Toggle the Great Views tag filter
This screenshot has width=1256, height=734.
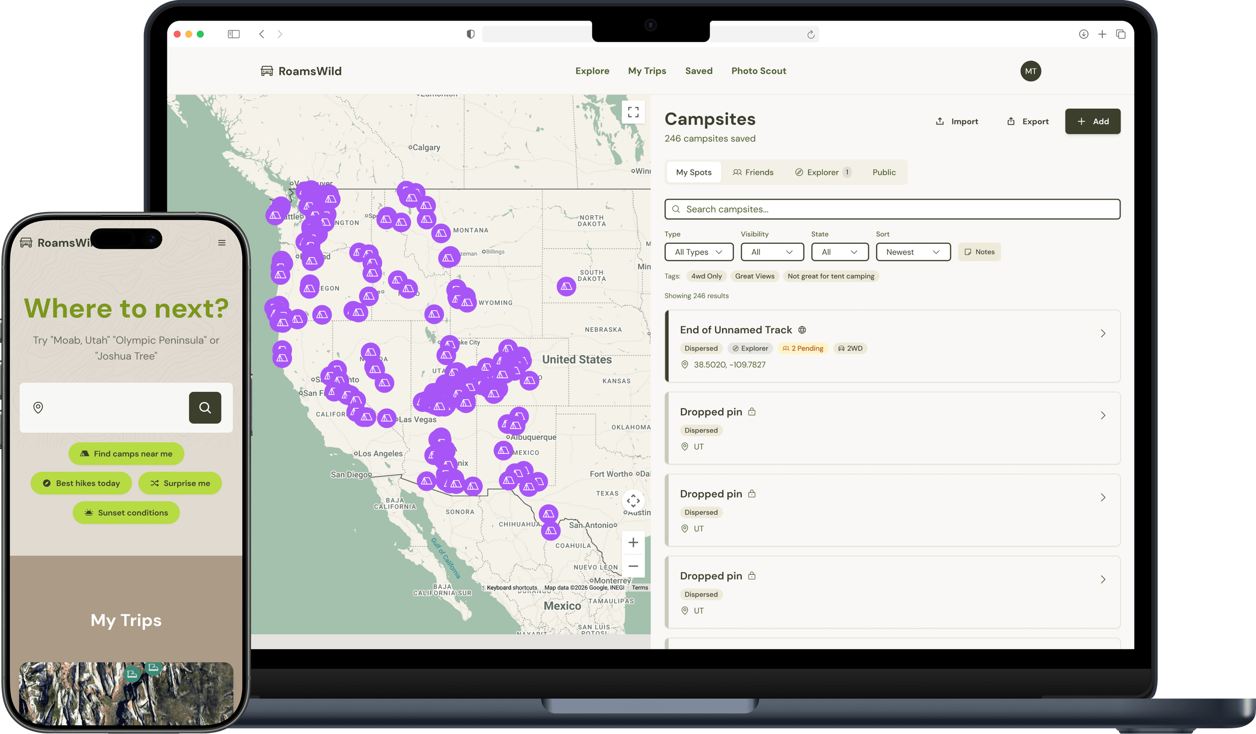click(754, 276)
